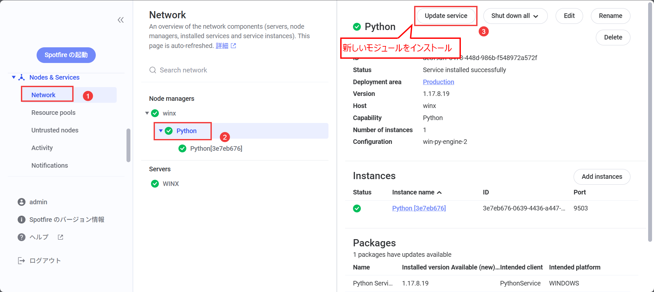Viewport: 654px width, 292px height.
Task: Click 'Service installed successfully' status text
Action: 464,70
